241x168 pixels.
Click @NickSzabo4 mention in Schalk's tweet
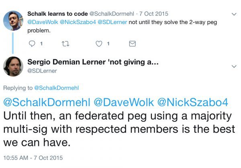coord(77,22)
